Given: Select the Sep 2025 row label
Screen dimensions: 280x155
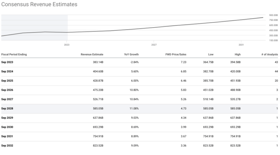Looking at the screenshot, I should pyautogui.click(x=7, y=81).
